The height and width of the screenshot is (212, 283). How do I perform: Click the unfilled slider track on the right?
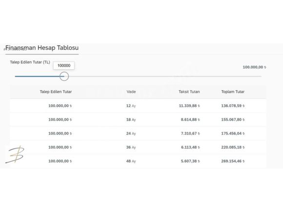(x=165, y=77)
